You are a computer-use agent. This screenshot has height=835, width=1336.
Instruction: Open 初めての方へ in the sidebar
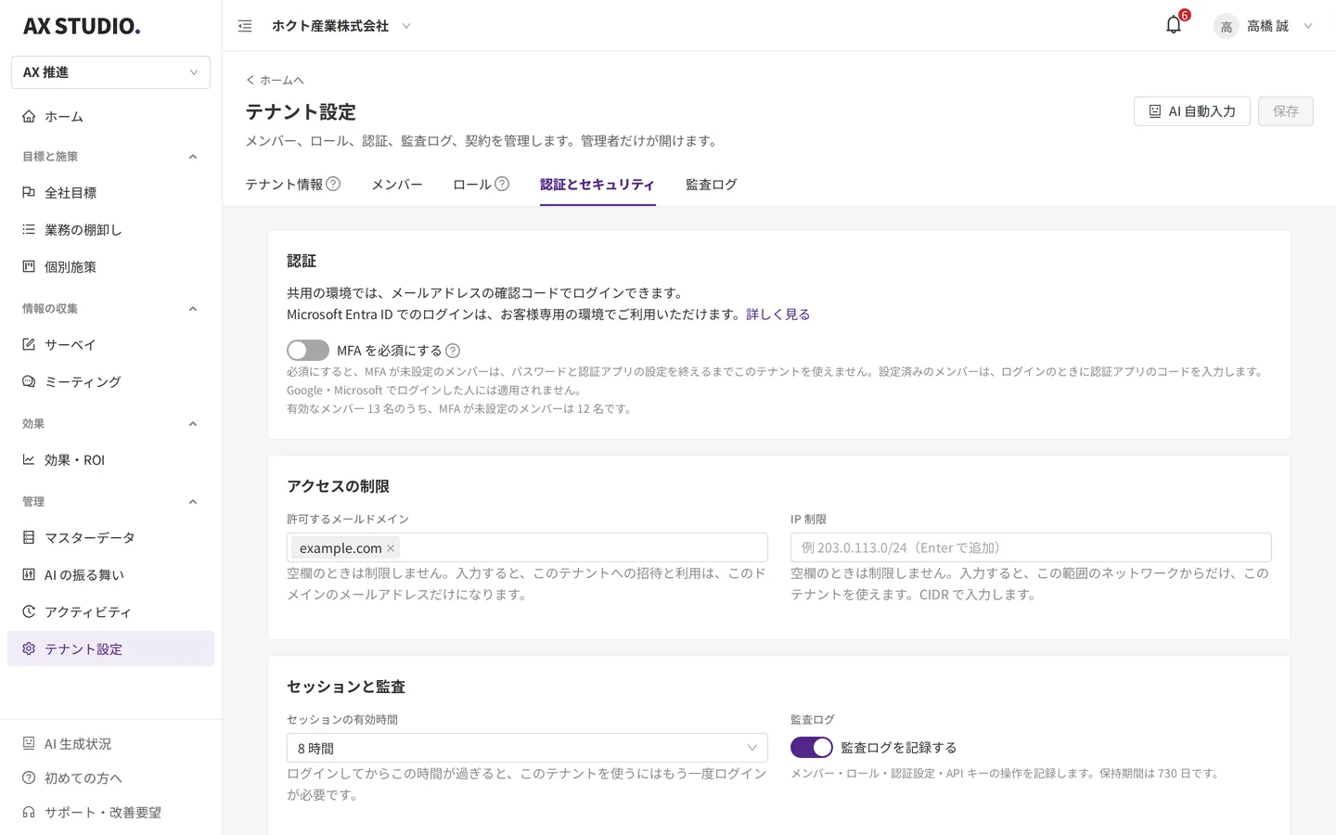[x=110, y=777]
